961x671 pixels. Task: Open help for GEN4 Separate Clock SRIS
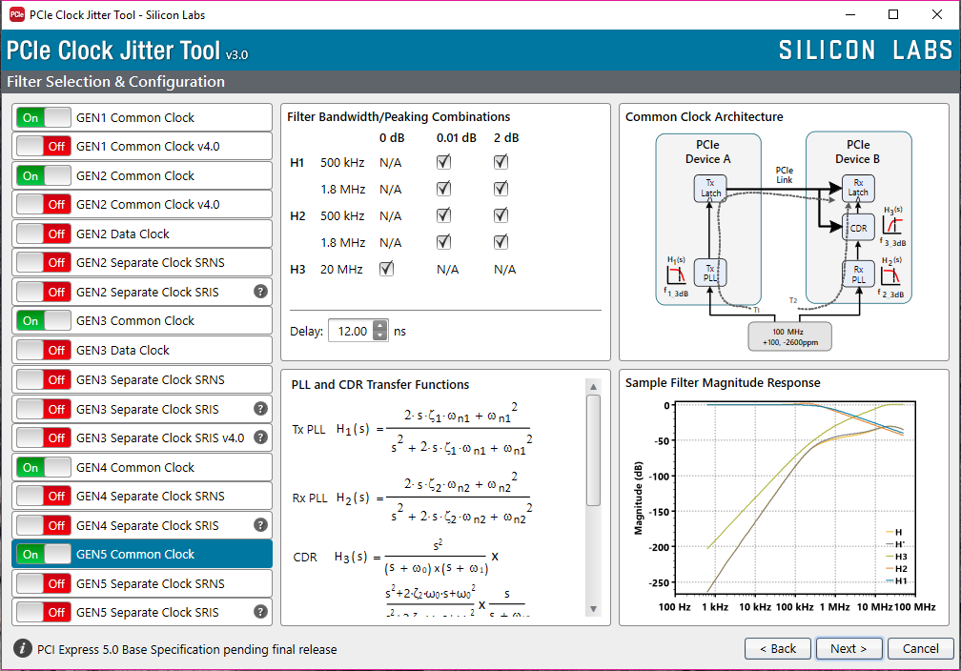click(260, 525)
